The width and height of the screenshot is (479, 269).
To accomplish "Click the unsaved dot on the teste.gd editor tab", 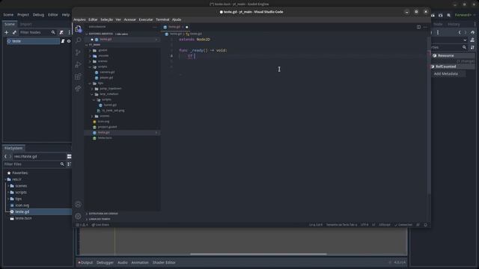I will 187,27.
